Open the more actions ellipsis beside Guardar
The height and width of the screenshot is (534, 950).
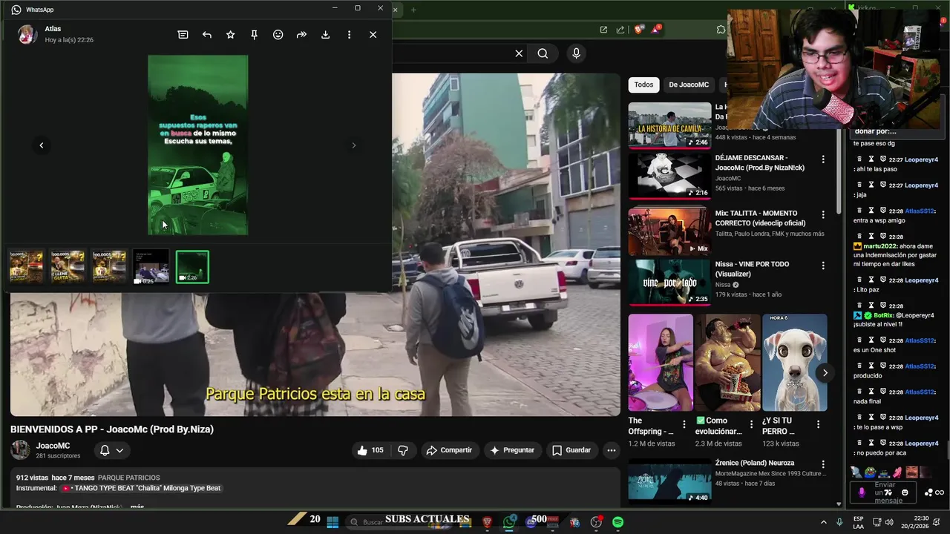click(611, 450)
